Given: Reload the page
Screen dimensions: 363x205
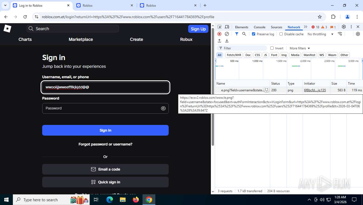Looking at the screenshot, I should point(25,17).
